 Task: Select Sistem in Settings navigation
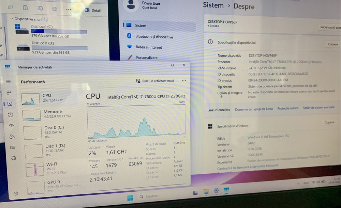(159, 25)
